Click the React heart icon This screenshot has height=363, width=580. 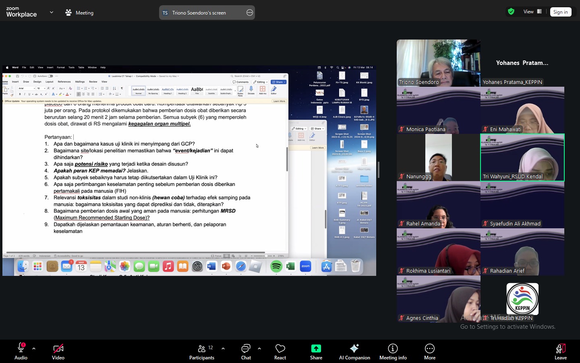[280, 352]
